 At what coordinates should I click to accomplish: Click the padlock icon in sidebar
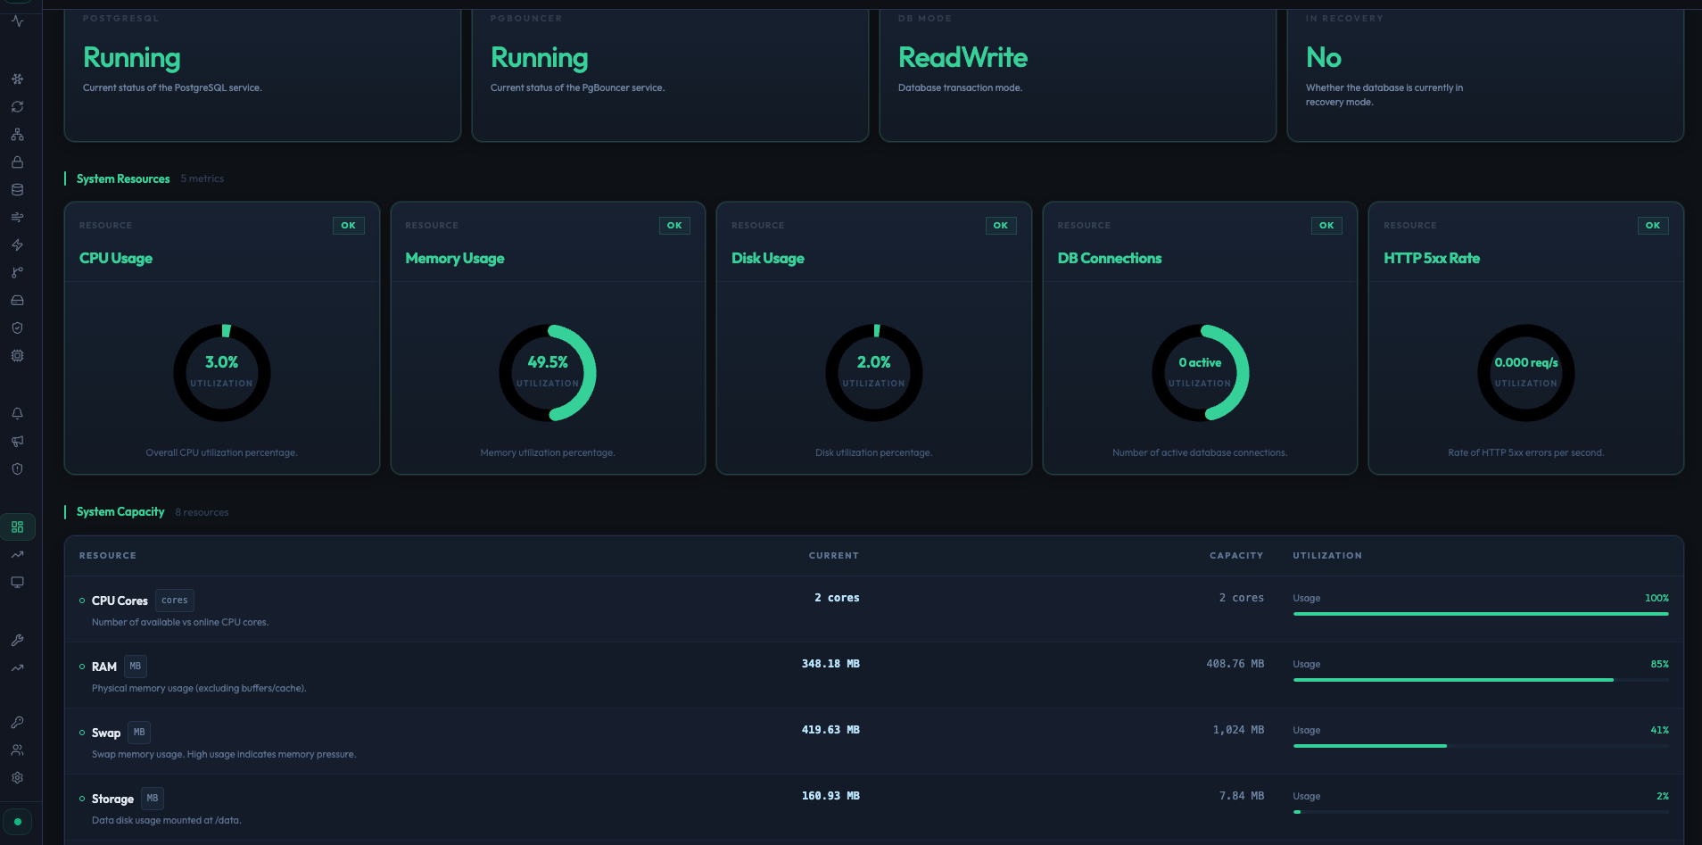click(17, 162)
